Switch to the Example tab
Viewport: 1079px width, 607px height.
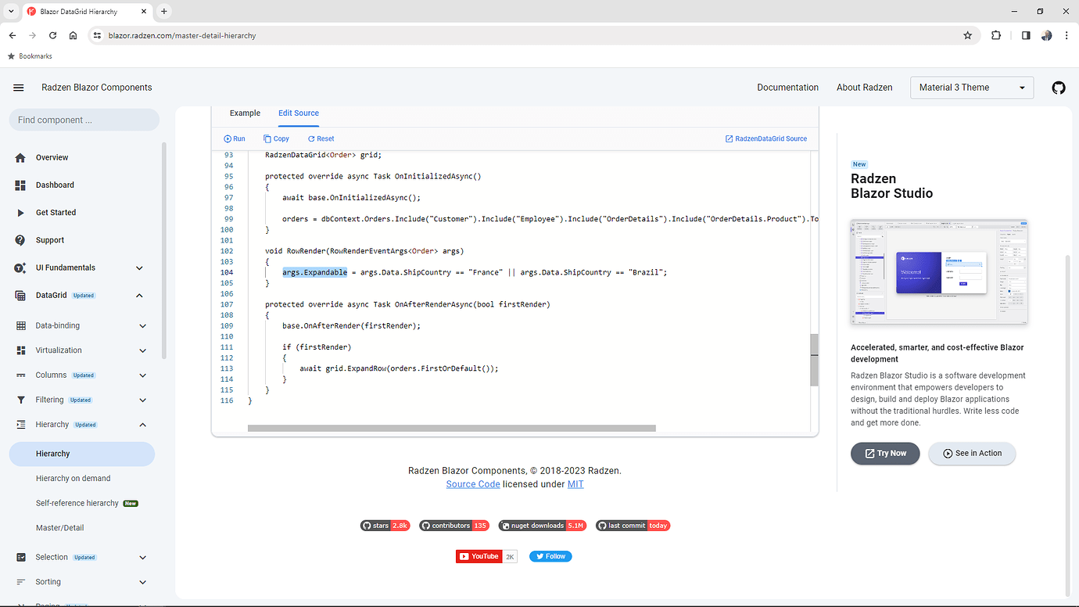tap(245, 113)
